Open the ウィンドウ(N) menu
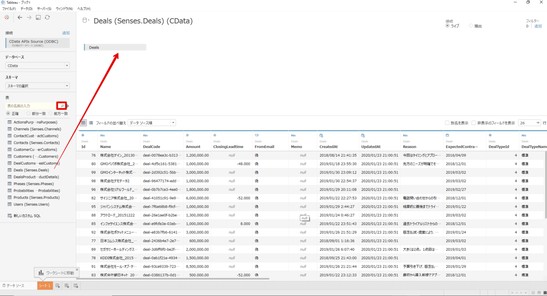The height and width of the screenshot is (296, 547). tap(64, 9)
